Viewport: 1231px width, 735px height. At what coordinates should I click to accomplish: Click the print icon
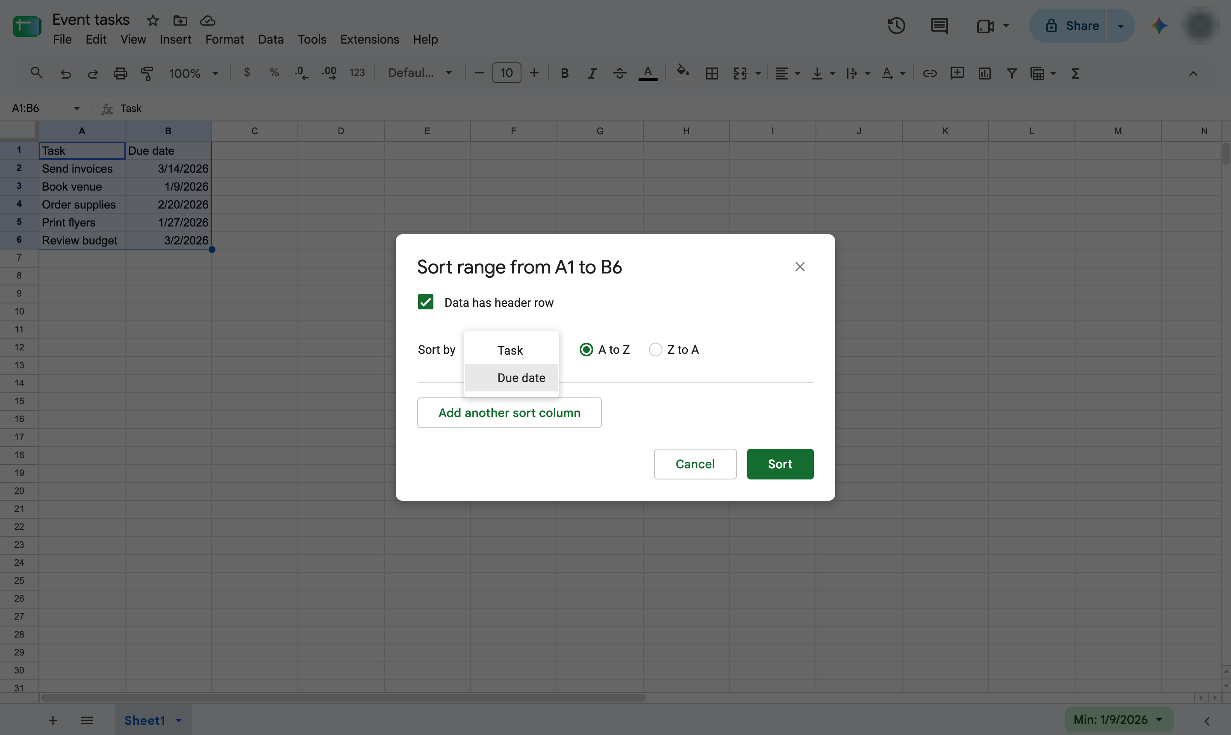click(121, 73)
